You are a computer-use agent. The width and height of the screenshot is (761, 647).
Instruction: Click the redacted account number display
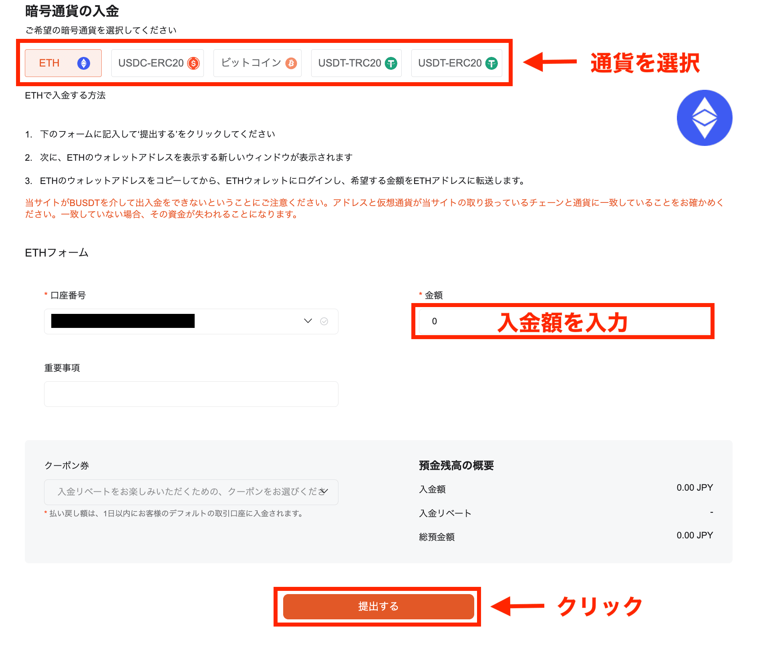[122, 321]
